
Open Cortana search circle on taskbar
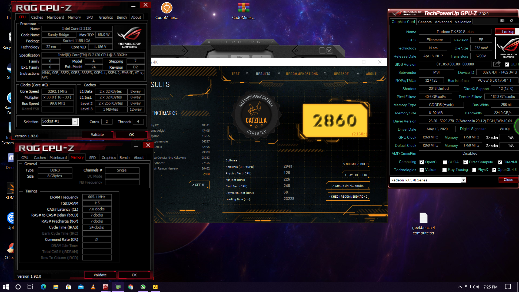tap(18, 287)
